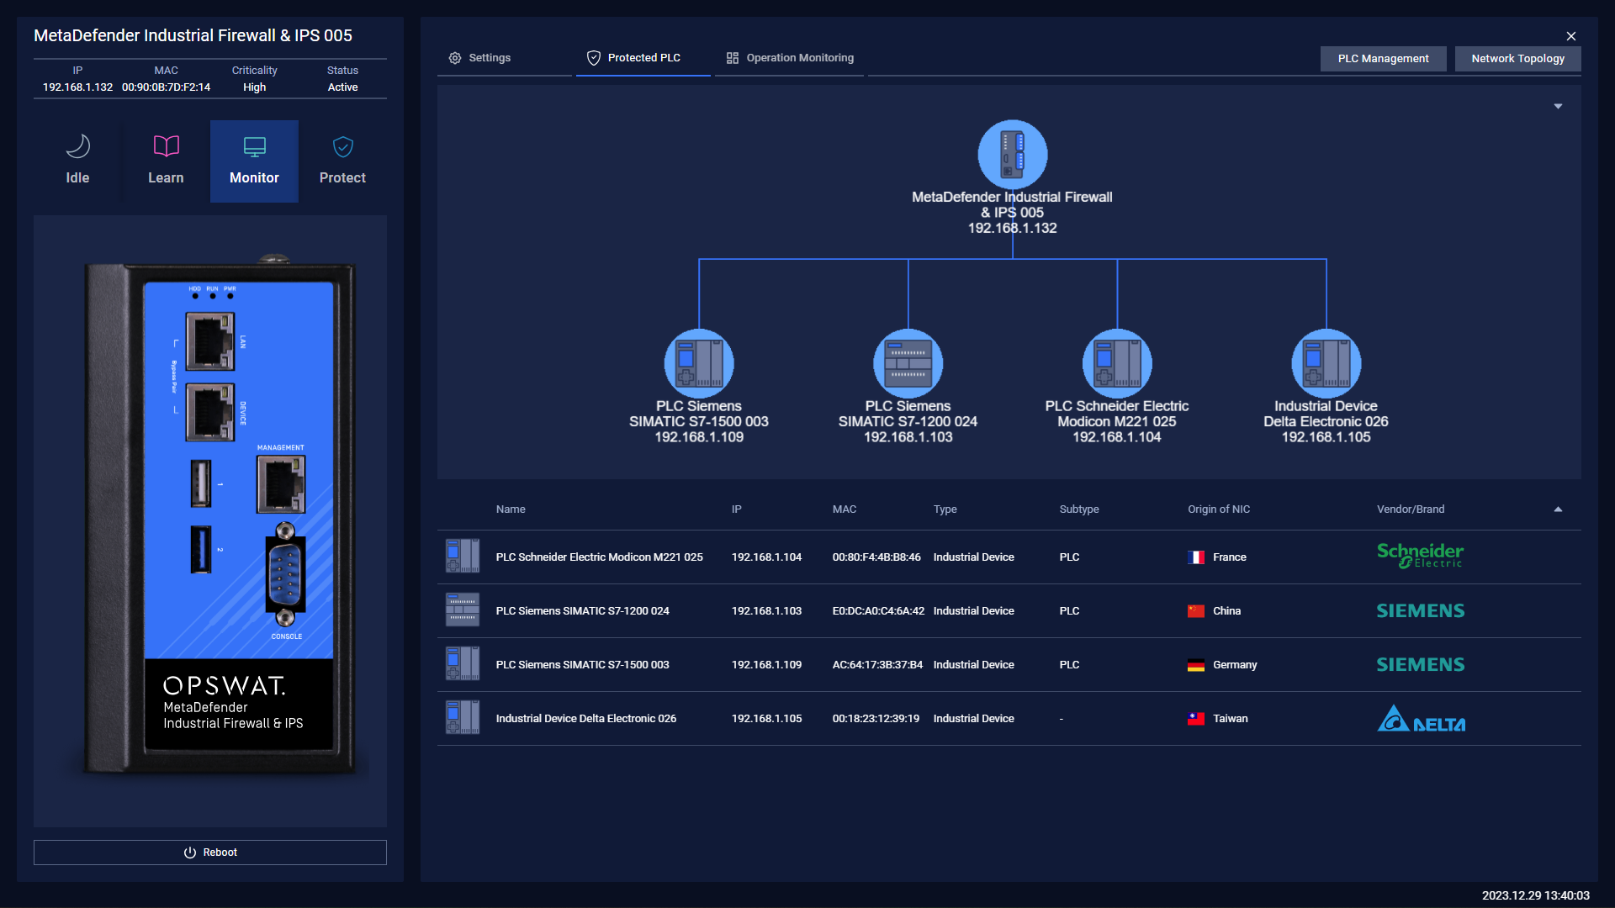The image size is (1615, 908).
Task: Click the S7-1200 024 row device icon
Action: pos(463,610)
